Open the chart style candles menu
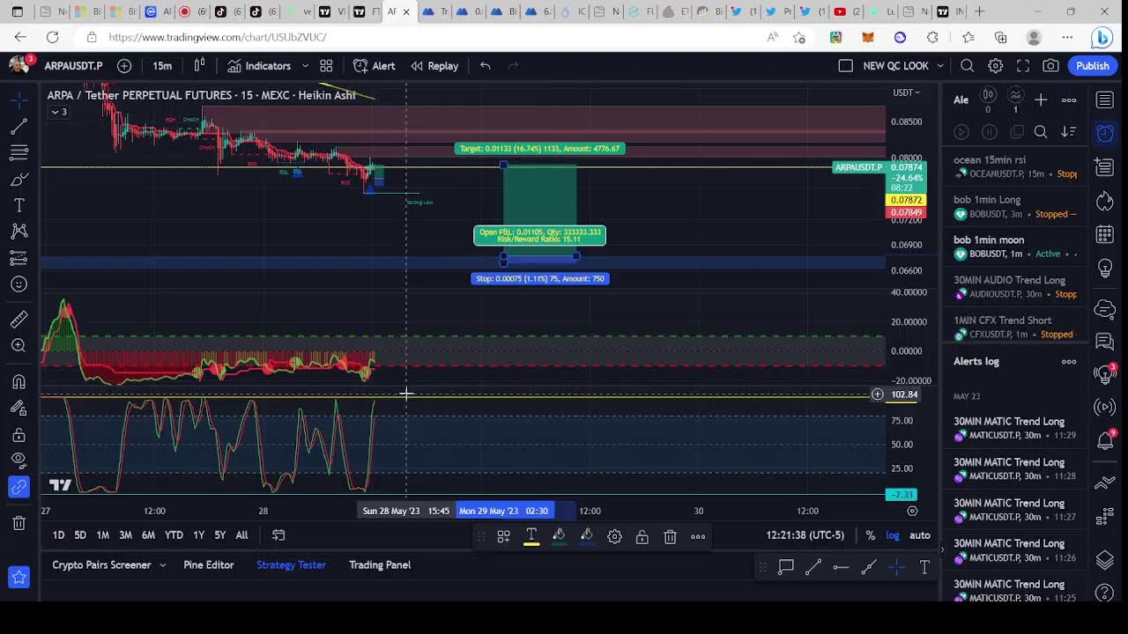 click(x=200, y=66)
